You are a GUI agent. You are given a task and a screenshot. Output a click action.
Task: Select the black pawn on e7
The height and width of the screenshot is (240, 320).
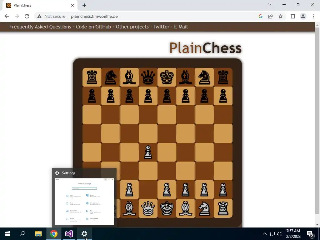pyautogui.click(x=167, y=96)
